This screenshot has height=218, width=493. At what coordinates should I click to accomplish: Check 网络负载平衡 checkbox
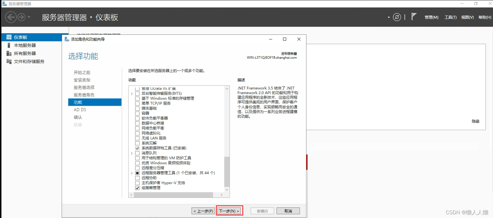(137, 128)
